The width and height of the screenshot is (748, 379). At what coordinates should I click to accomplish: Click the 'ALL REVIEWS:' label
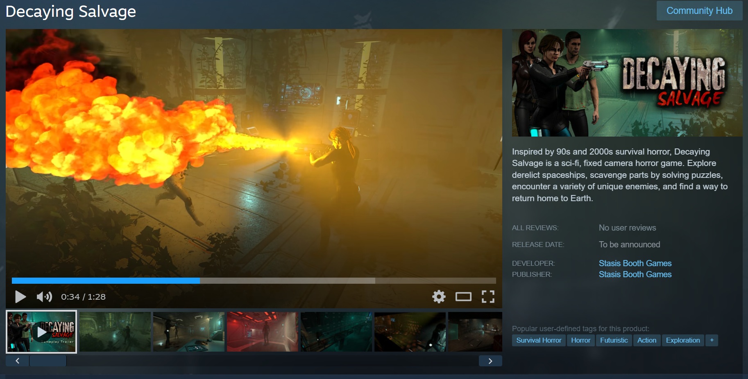pos(535,228)
